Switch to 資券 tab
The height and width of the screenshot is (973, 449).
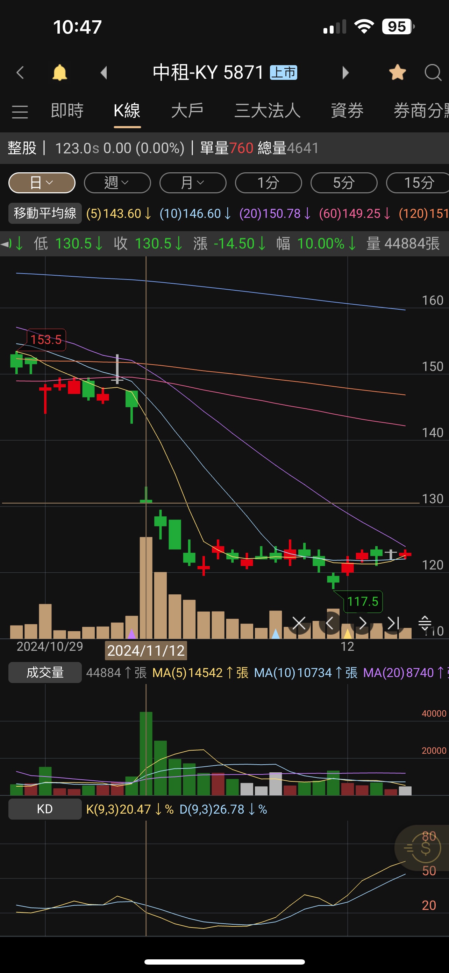(x=347, y=111)
